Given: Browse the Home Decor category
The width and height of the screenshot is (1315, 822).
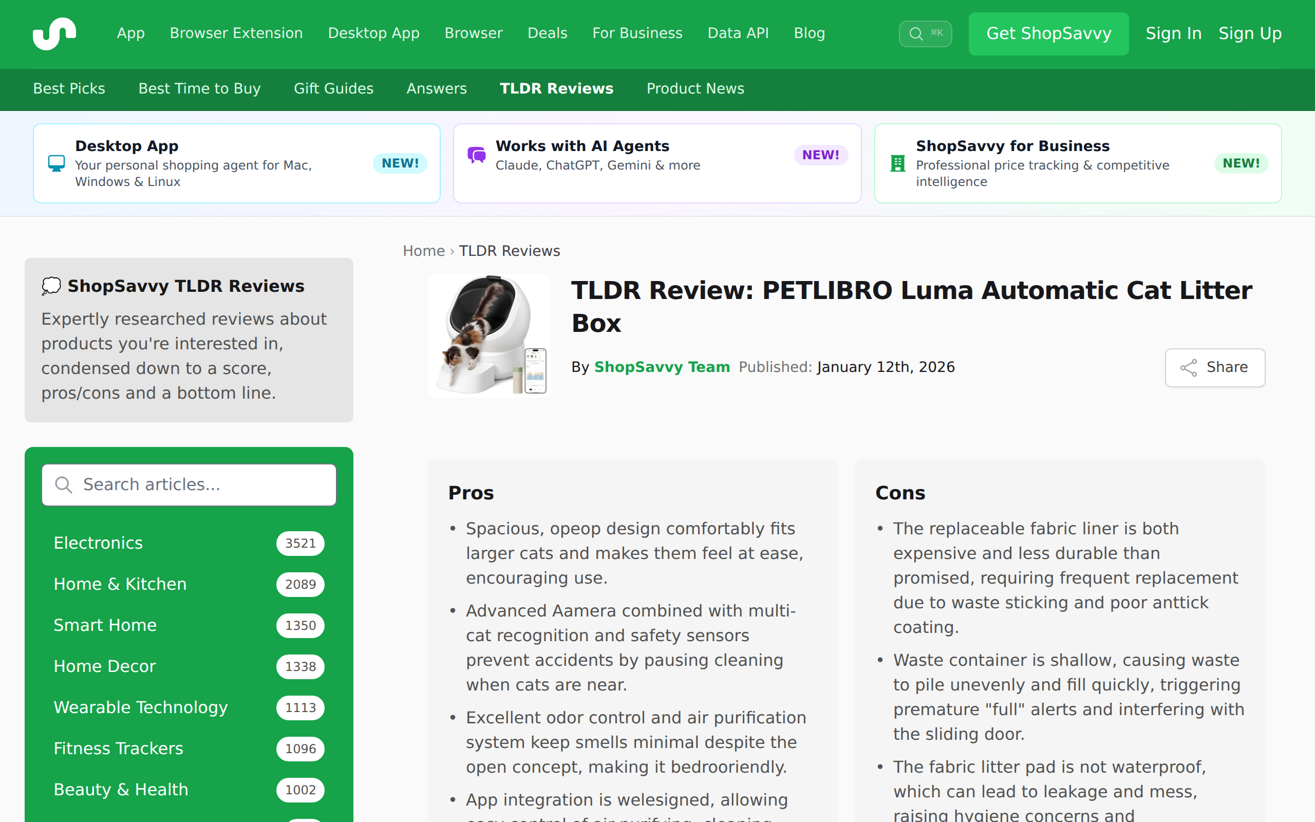Looking at the screenshot, I should click(189, 666).
